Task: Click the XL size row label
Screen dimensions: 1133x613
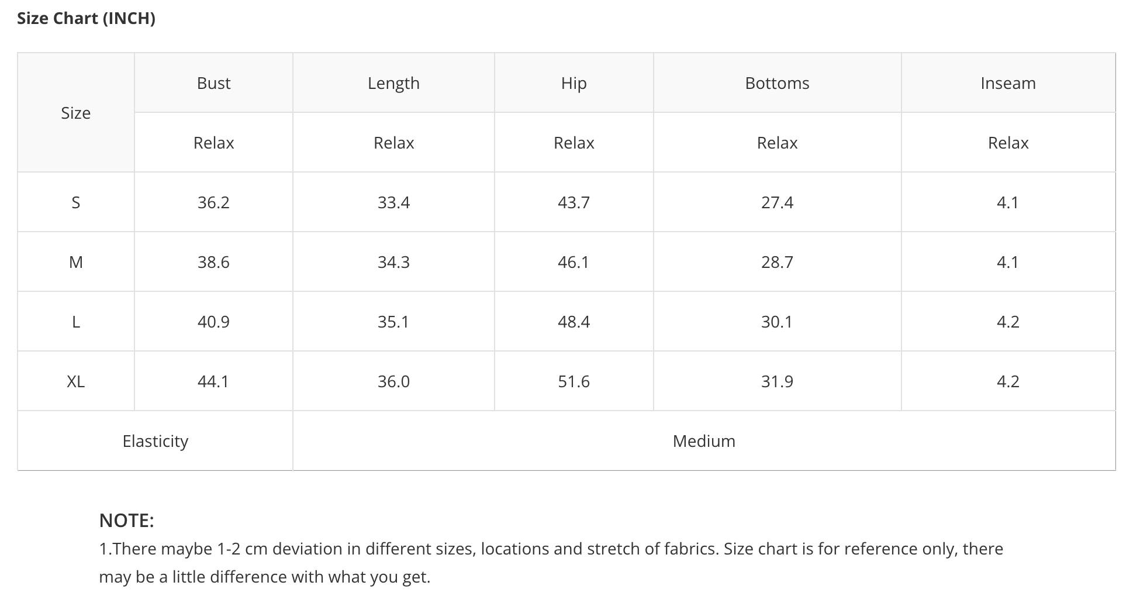Action: tap(76, 381)
